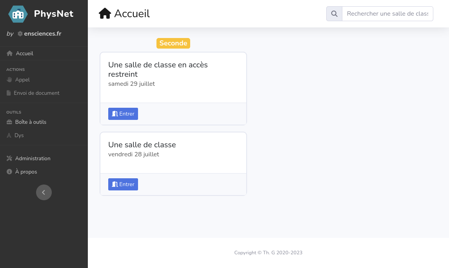Click the letter A icon for Dys
Viewport: 449px width, 268px height.
coord(9,135)
